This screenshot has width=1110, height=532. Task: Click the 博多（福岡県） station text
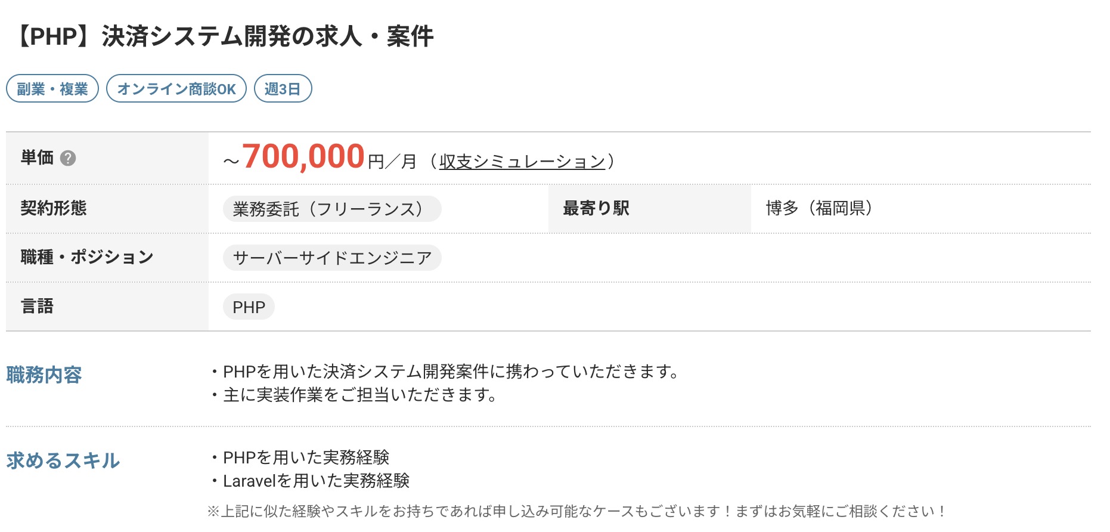tap(819, 208)
